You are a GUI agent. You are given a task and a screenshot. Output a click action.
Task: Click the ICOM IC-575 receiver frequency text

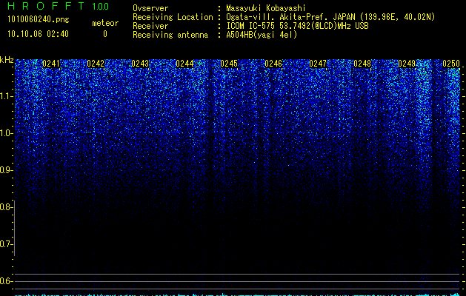297,26
